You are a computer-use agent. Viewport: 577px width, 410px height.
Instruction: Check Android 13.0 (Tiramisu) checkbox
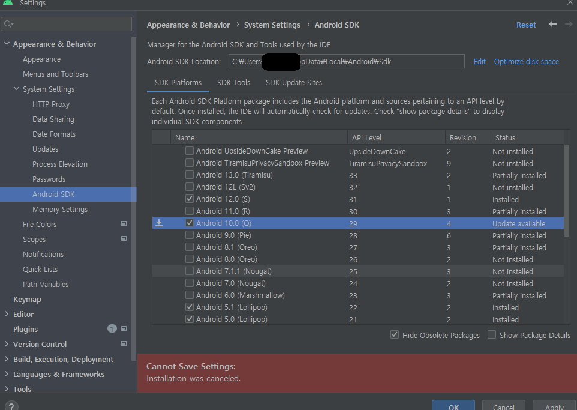point(189,175)
